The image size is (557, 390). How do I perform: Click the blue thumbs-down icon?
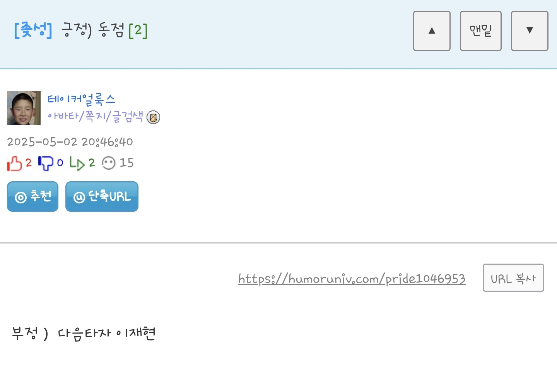coord(46,163)
